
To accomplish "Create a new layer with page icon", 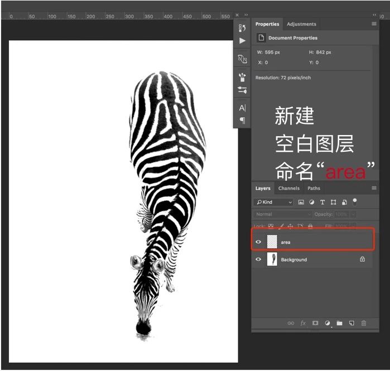I will tap(352, 323).
